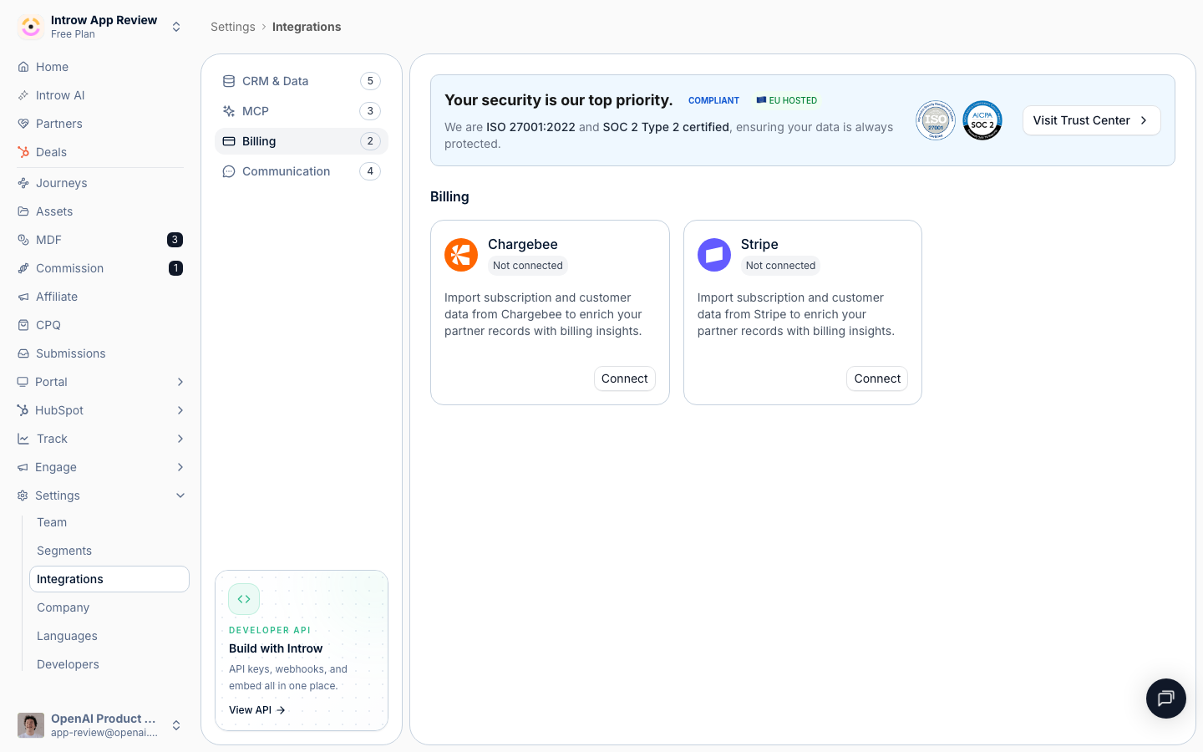This screenshot has height=752, width=1203.
Task: Click the Communication count badge 4
Action: 370,171
